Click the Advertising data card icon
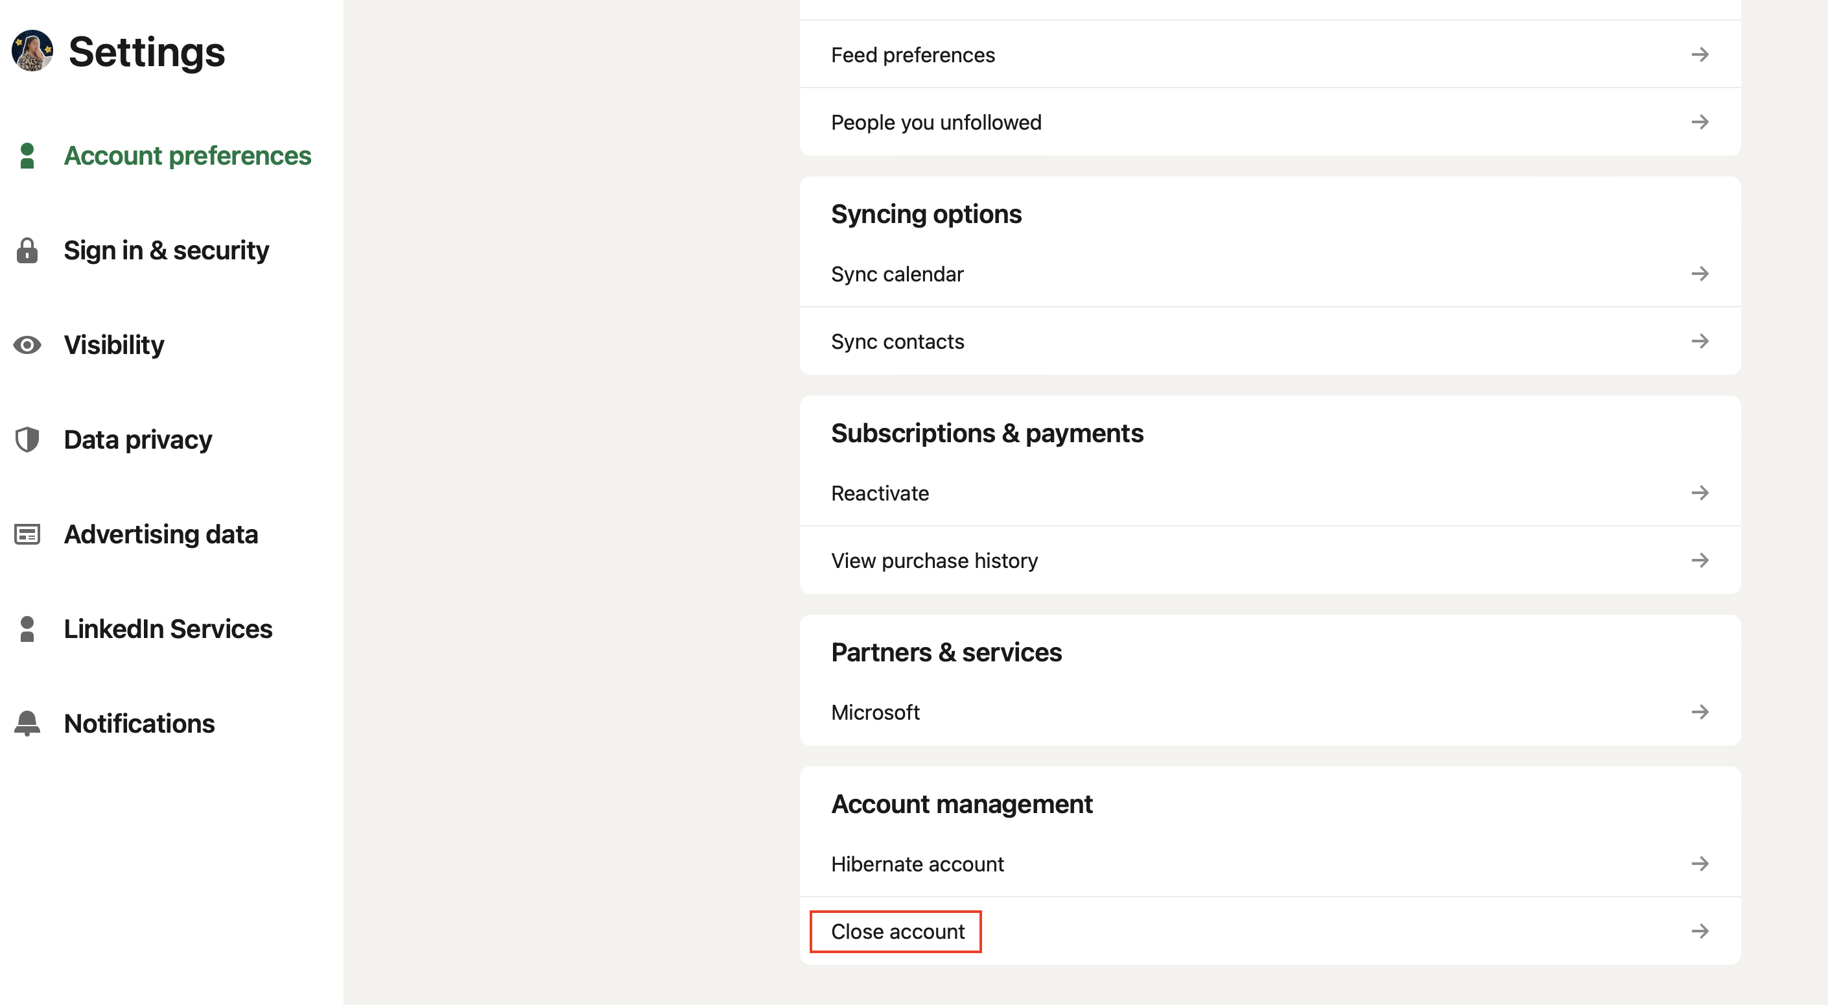The image size is (1828, 1005). click(x=30, y=534)
